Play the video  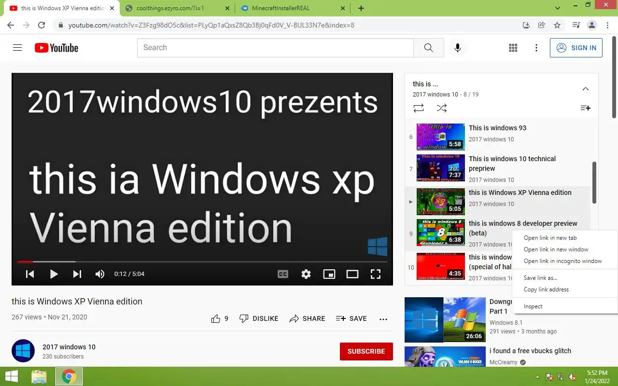point(54,274)
